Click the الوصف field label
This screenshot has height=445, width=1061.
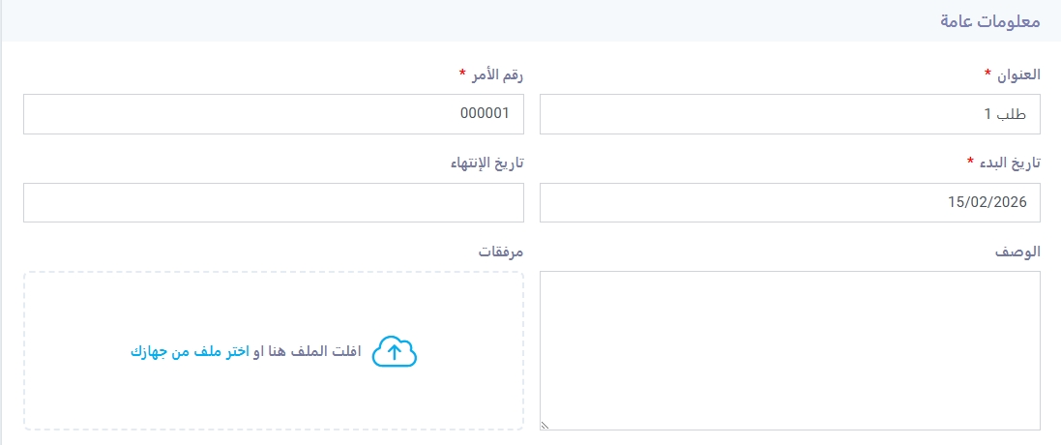(x=1017, y=252)
